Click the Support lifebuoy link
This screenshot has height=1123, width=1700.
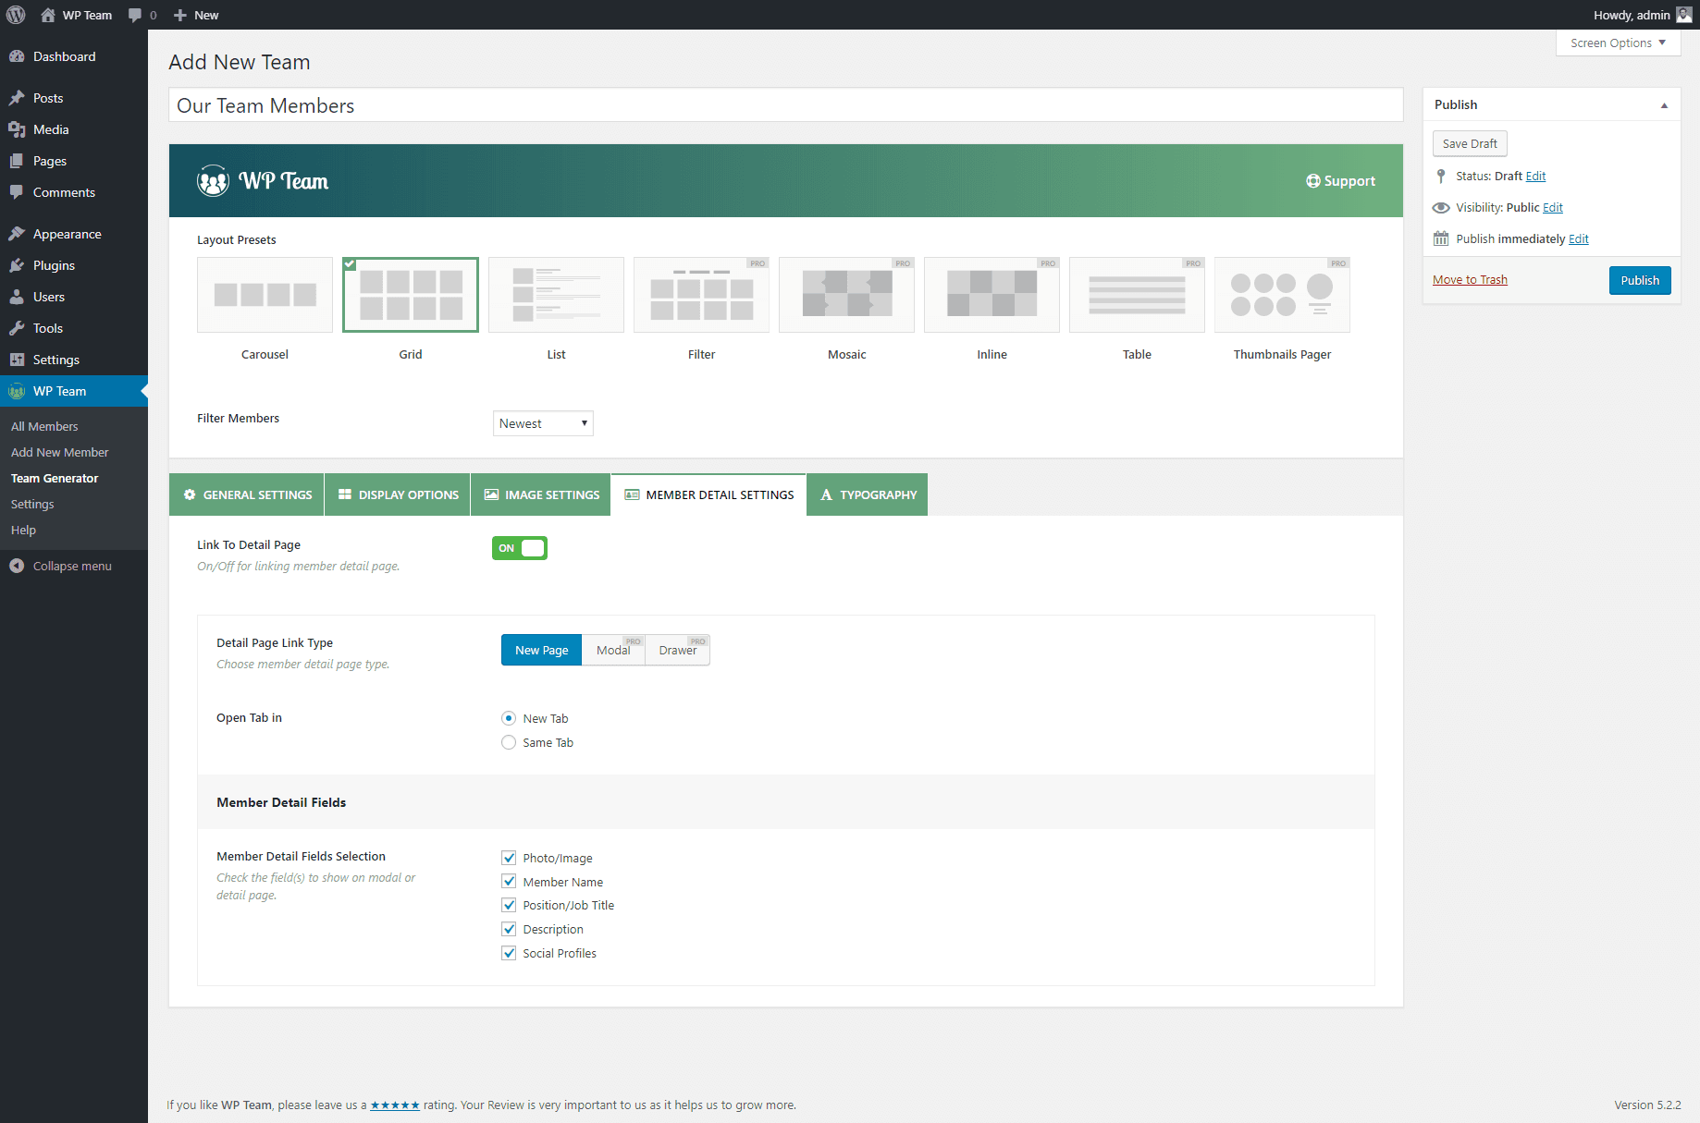tap(1340, 181)
